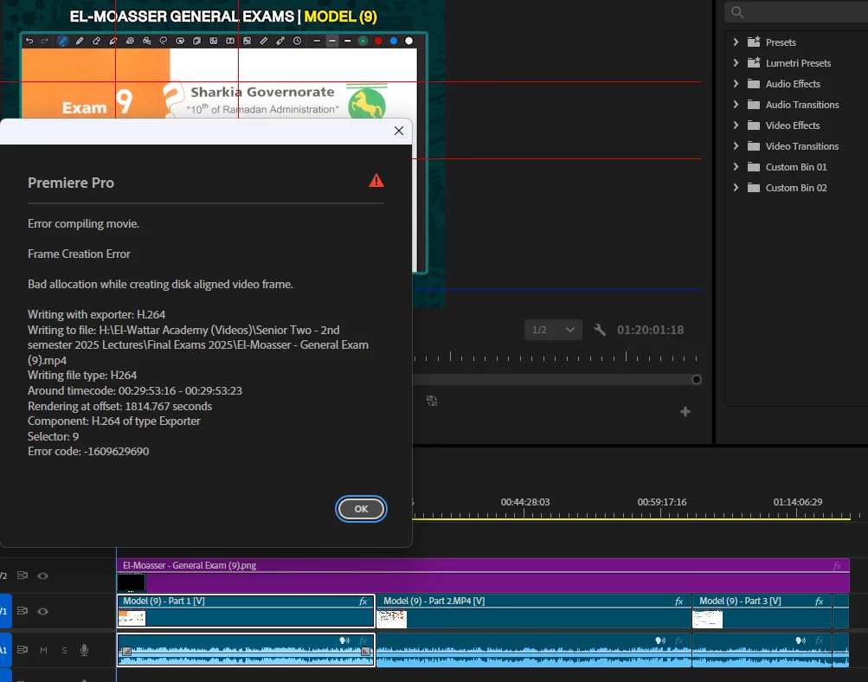Click the speaker icon on the third A1 audio clip
Screen dimensions: 868x682
click(x=800, y=640)
